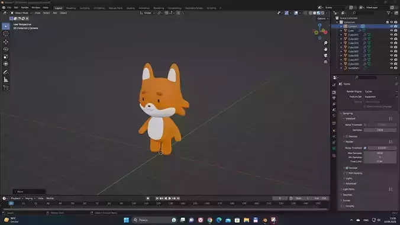Screen dimensions: 400x225
Task: Click the viewport zoom magnifier icon
Action: click(325, 43)
